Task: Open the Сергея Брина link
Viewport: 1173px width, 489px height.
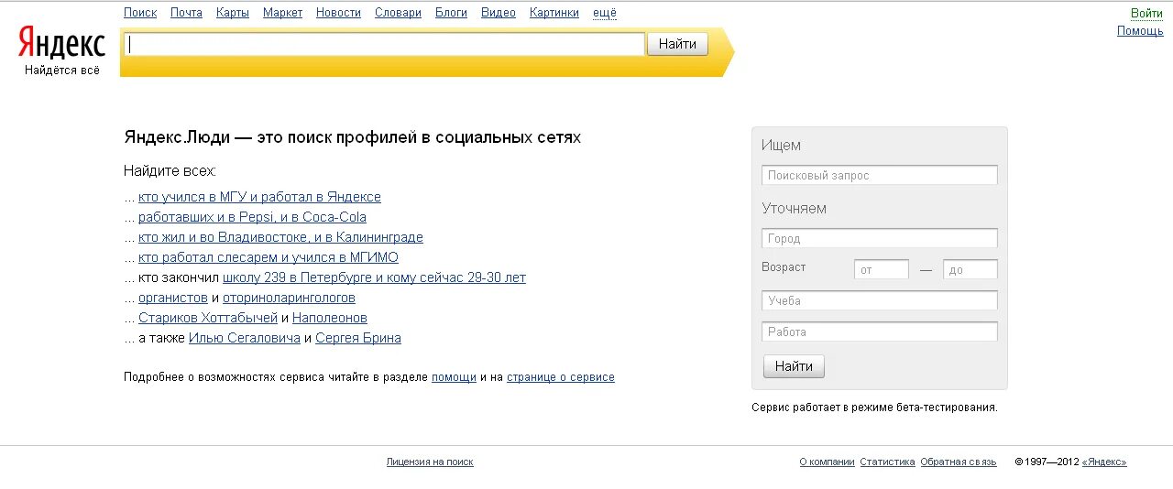Action: pyautogui.click(x=358, y=338)
